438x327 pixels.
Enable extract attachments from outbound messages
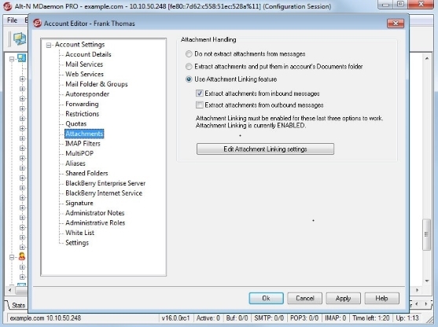pos(200,105)
